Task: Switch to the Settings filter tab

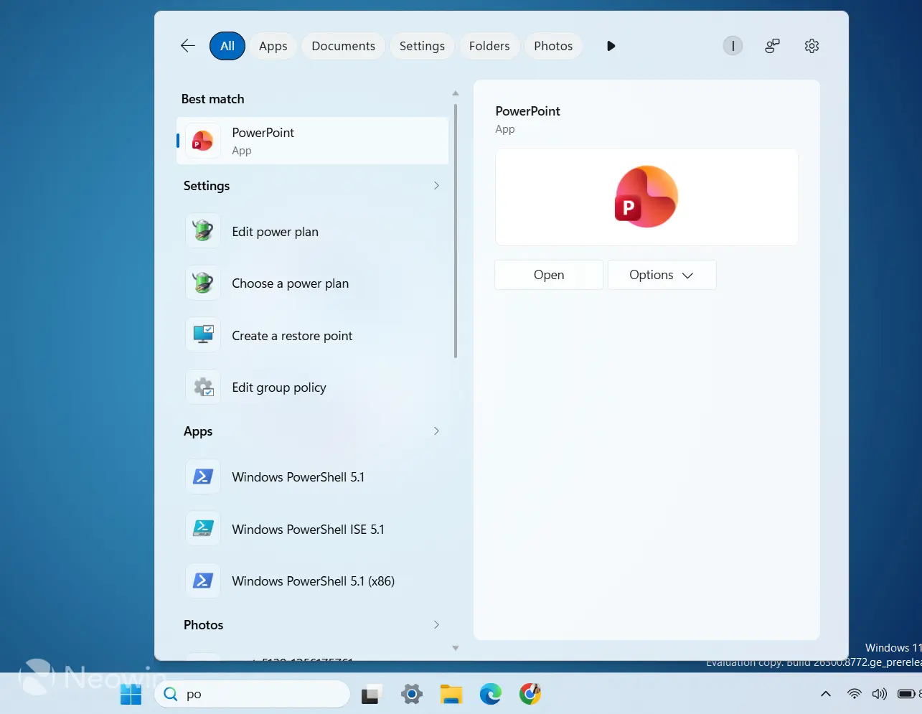Action: 422,46
